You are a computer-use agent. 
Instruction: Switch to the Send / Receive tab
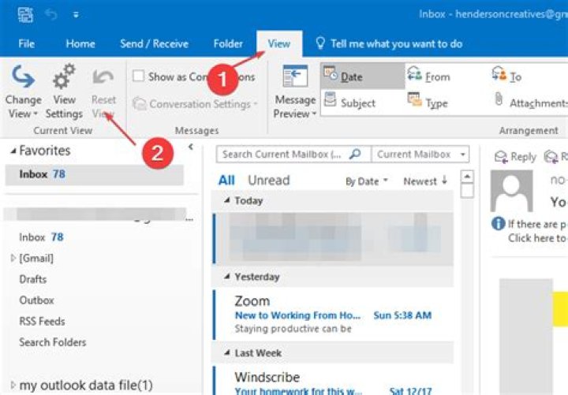point(154,44)
